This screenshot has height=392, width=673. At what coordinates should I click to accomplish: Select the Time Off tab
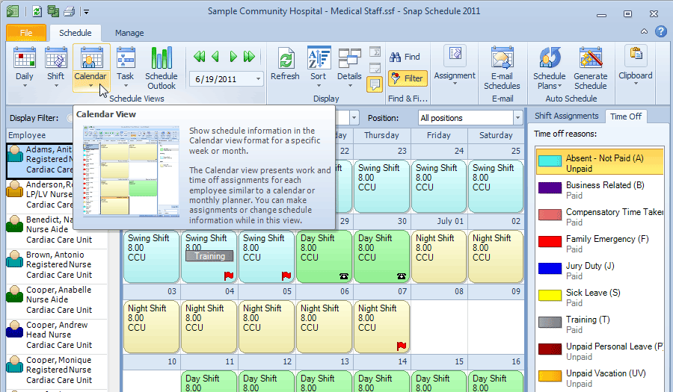[x=626, y=116]
